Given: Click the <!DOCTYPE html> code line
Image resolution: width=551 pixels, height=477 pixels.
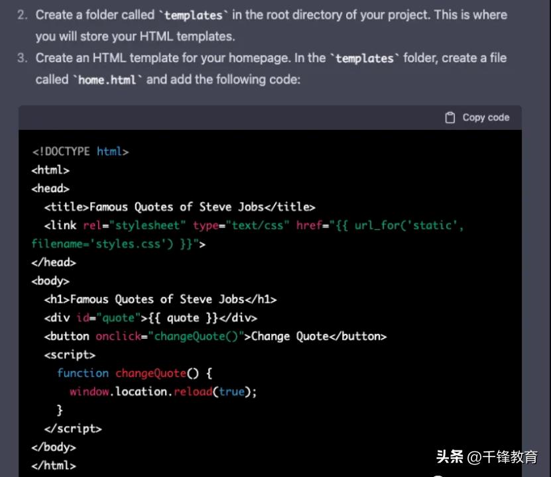Looking at the screenshot, I should tap(80, 152).
